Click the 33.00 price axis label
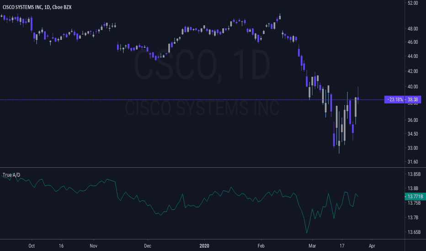426x251 pixels. coord(413,148)
